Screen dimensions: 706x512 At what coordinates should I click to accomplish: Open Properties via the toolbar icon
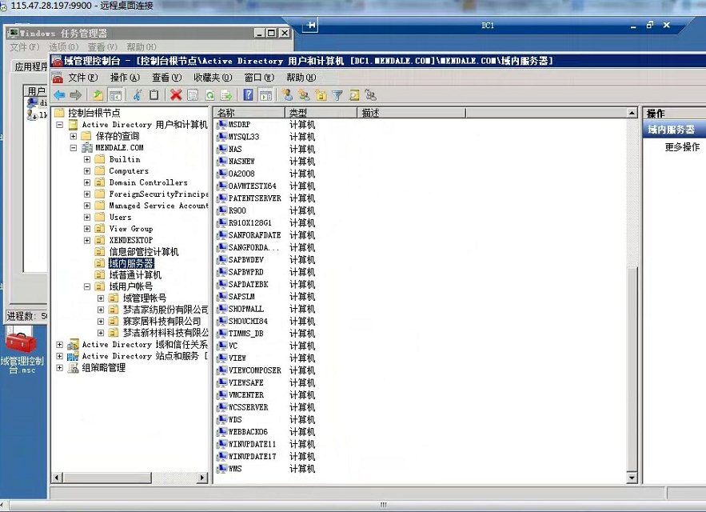tap(193, 95)
